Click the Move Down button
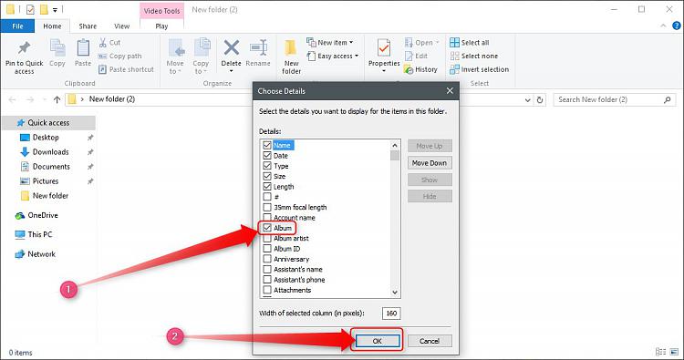 pos(430,163)
